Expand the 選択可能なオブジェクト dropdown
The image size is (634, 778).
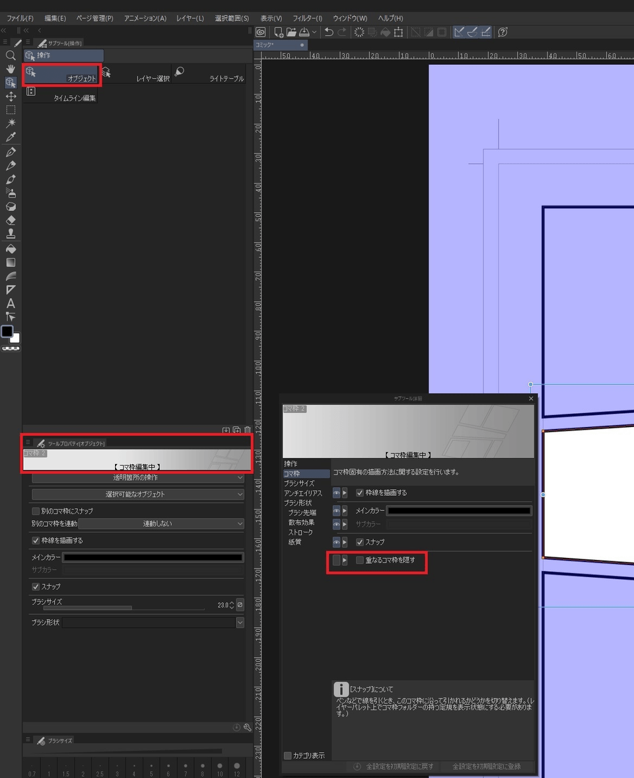[x=135, y=494]
